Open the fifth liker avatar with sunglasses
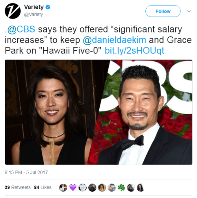 click(x=102, y=188)
